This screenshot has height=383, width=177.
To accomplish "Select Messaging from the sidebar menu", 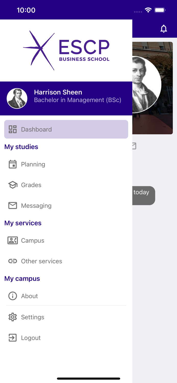I will coord(36,206).
